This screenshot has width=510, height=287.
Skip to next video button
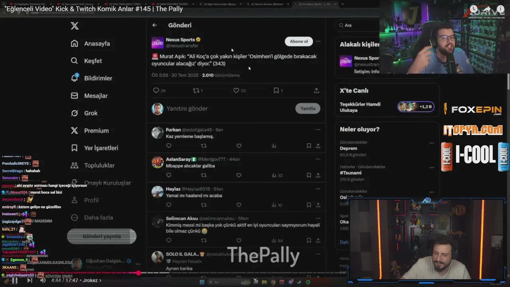(x=29, y=280)
